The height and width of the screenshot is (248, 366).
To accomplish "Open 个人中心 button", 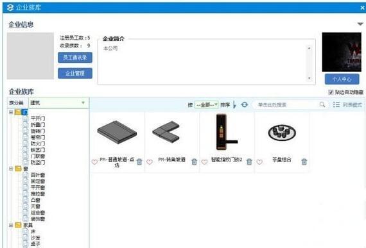I will tap(342, 79).
